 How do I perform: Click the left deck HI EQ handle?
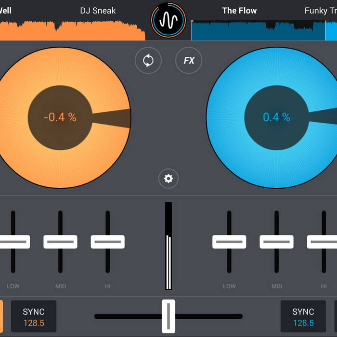(x=107, y=241)
